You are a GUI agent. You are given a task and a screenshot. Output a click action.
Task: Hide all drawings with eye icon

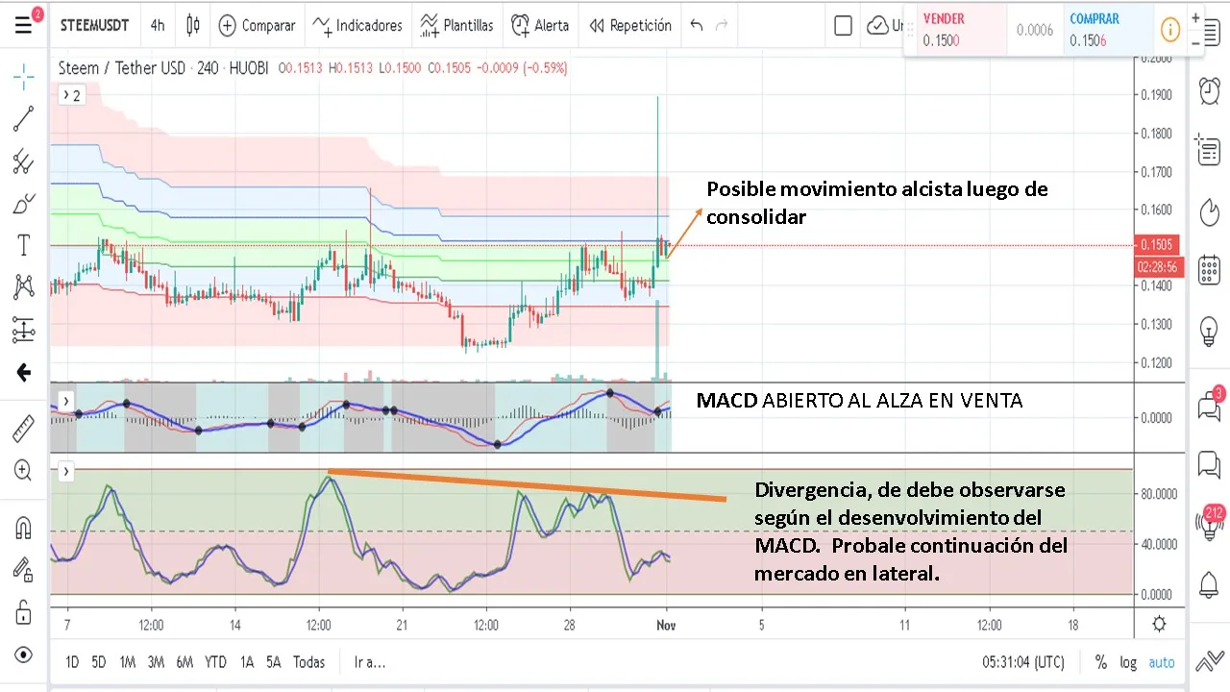[x=23, y=655]
